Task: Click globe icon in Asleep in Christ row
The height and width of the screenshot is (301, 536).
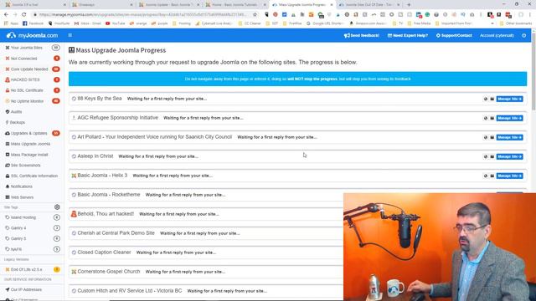Action: point(486,156)
